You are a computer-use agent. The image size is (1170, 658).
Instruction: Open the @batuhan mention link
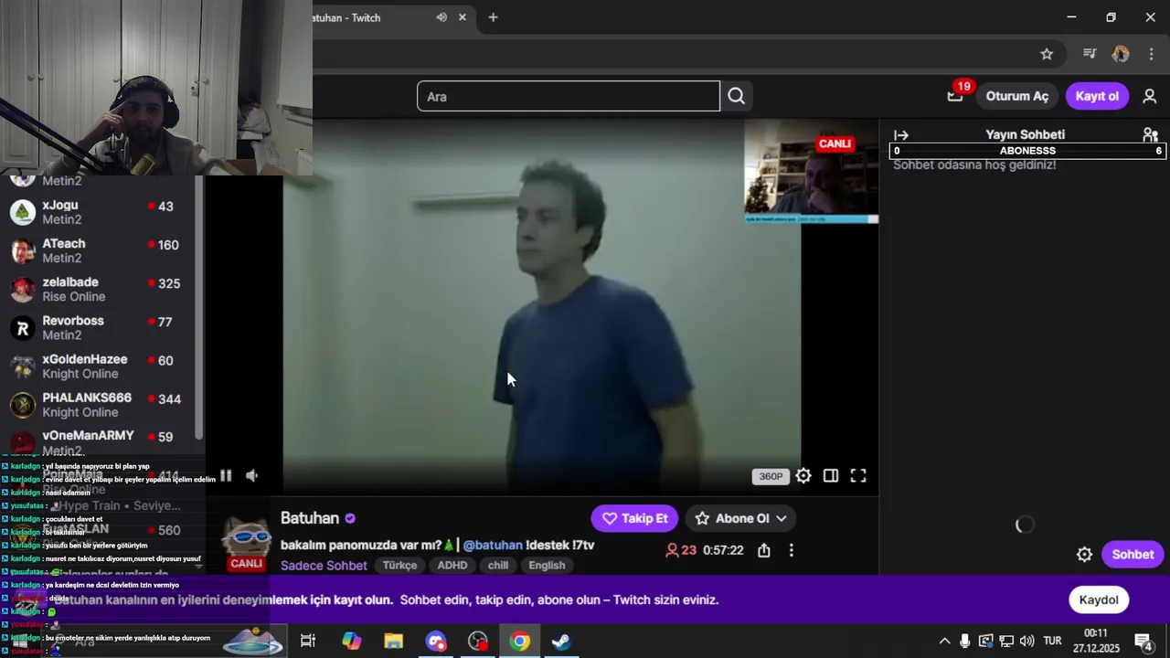pyautogui.click(x=493, y=545)
